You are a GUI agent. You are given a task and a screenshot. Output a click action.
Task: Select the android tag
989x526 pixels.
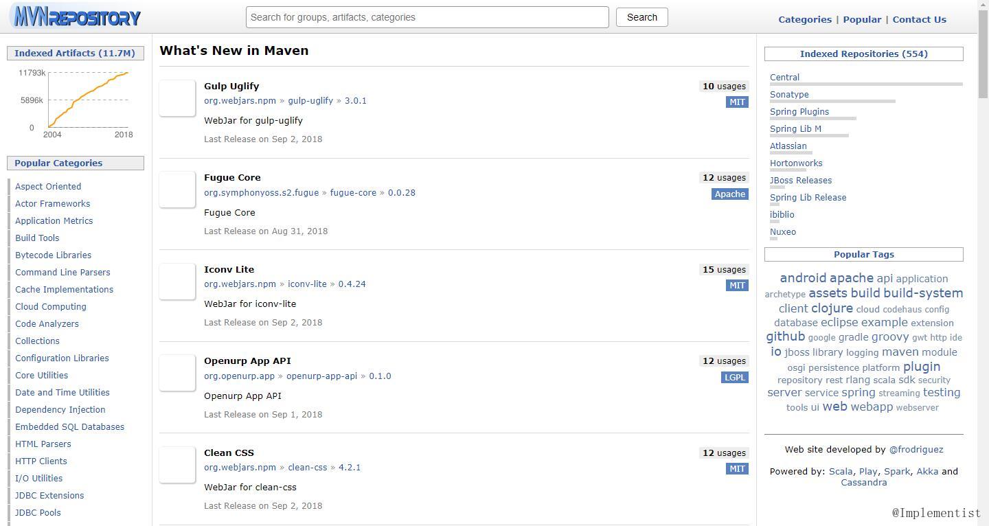tap(803, 278)
